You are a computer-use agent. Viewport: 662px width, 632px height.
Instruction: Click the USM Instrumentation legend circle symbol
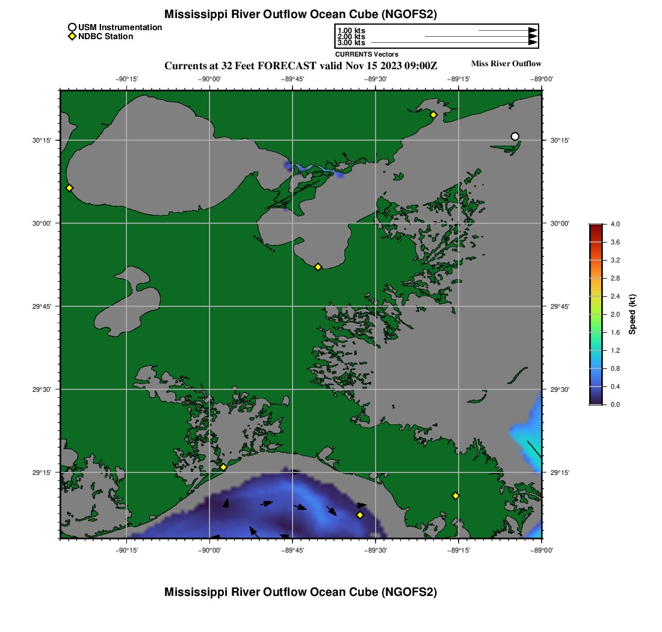pos(72,27)
